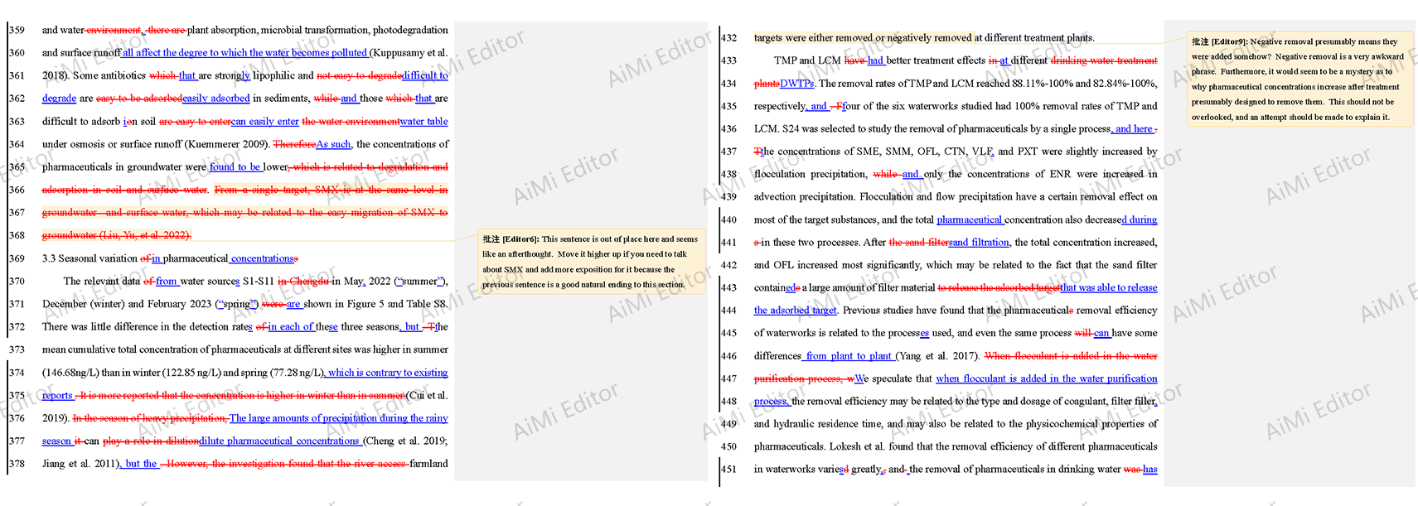Select line number 359

pyautogui.click(x=17, y=30)
